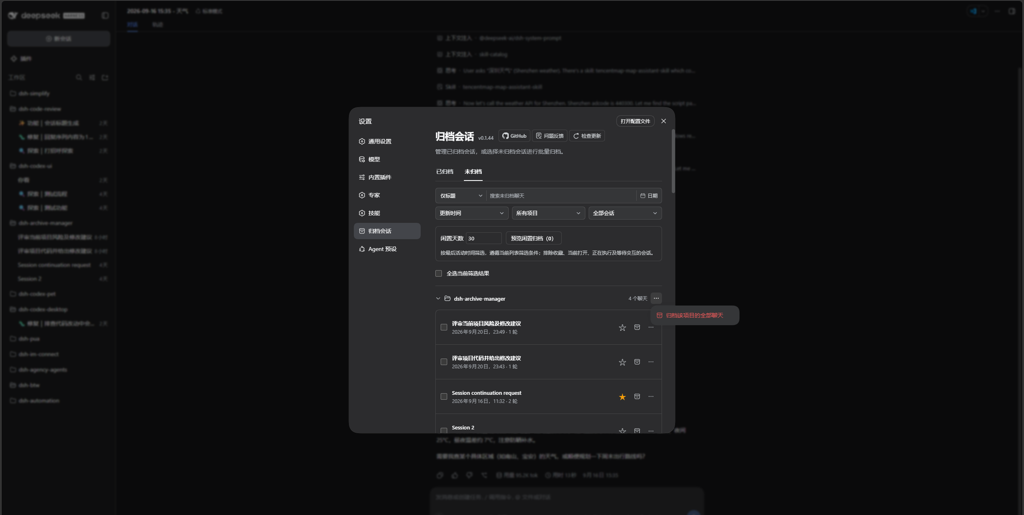Screen dimensions: 1024x515
Task: Tick checkbox for 评审项目代码并给出修改建议
Action: pos(444,362)
